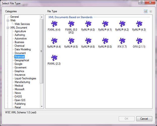Choose the Microsoft category
This screenshot has height=126, width=157.
[x=19, y=89]
